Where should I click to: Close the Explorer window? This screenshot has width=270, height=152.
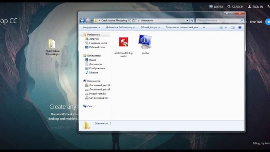click(x=240, y=13)
